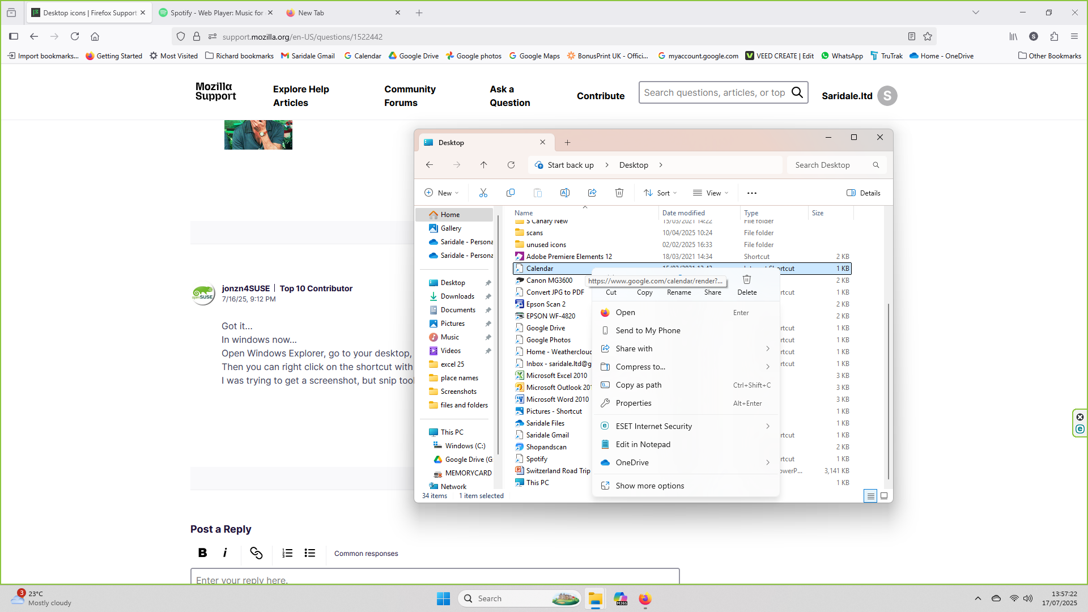Open Firefox extensions puzzle icon
This screenshot has width=1088, height=612.
coord(1054,36)
